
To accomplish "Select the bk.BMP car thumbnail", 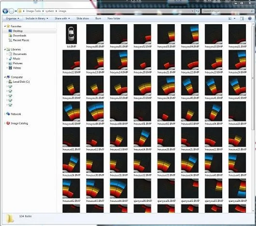I will click(71, 34).
